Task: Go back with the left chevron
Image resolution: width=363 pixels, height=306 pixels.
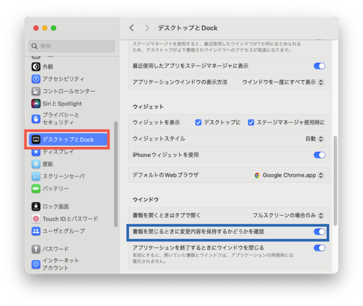Action: 132,28
